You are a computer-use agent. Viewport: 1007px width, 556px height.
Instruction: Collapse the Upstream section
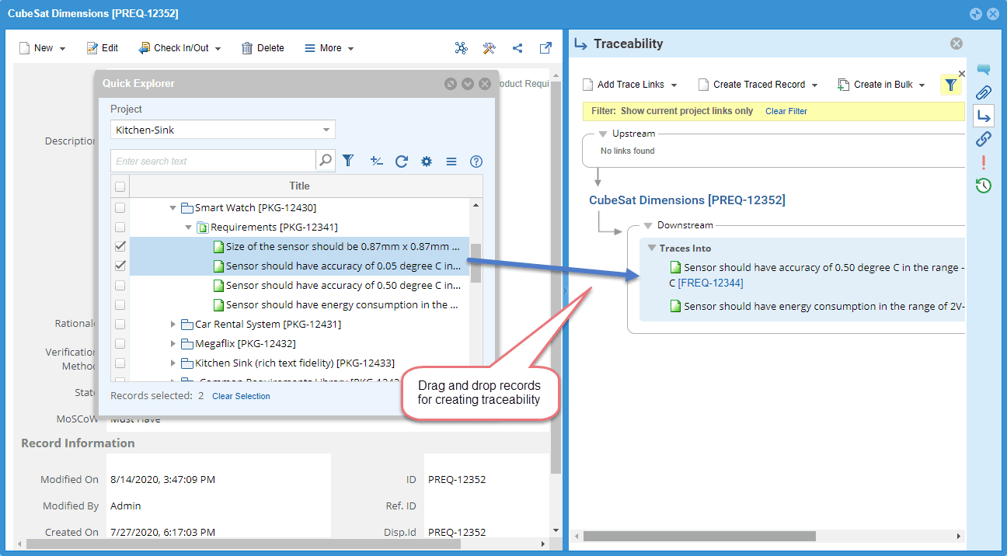tap(602, 134)
